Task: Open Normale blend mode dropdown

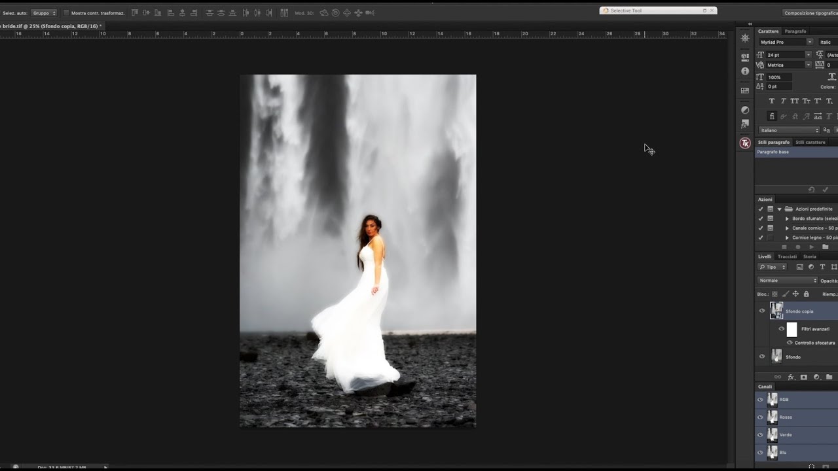Action: coord(788,280)
